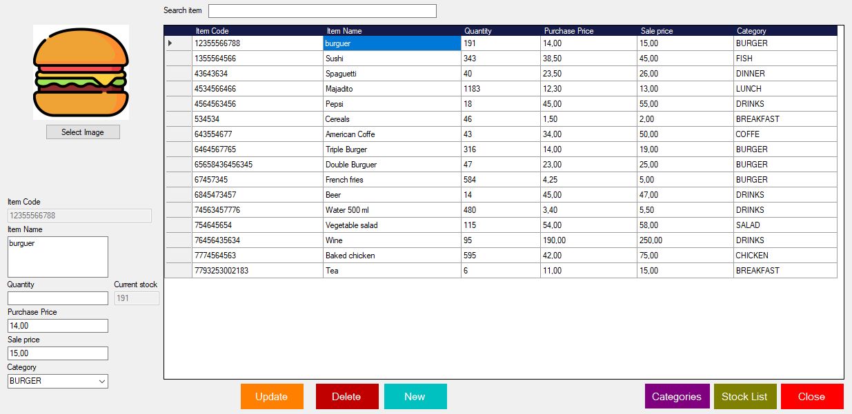This screenshot has height=414, width=852.
Task: Click the red Delete button
Action: point(347,396)
